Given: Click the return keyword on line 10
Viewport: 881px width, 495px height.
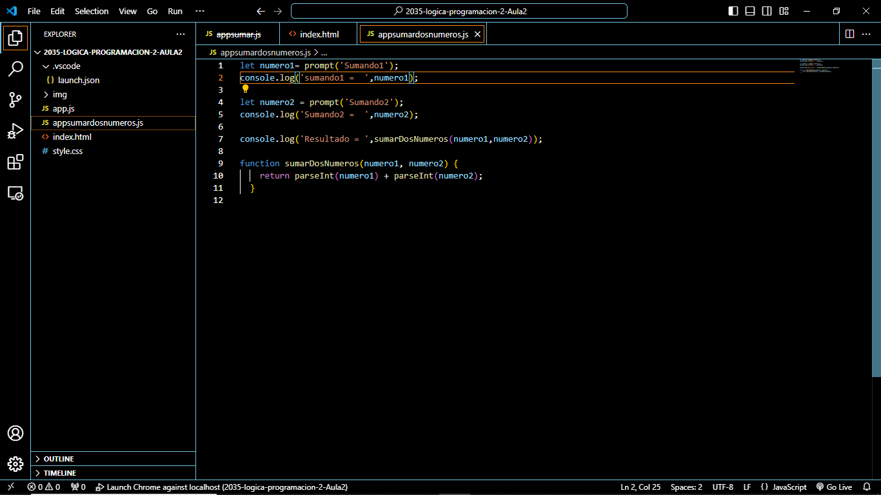Looking at the screenshot, I should coord(275,176).
